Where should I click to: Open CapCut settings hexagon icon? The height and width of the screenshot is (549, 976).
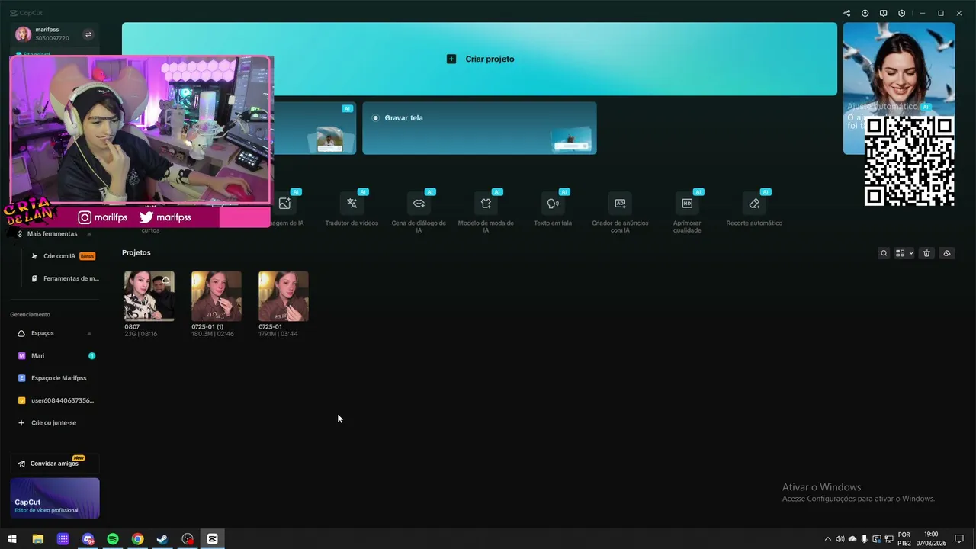coord(902,13)
